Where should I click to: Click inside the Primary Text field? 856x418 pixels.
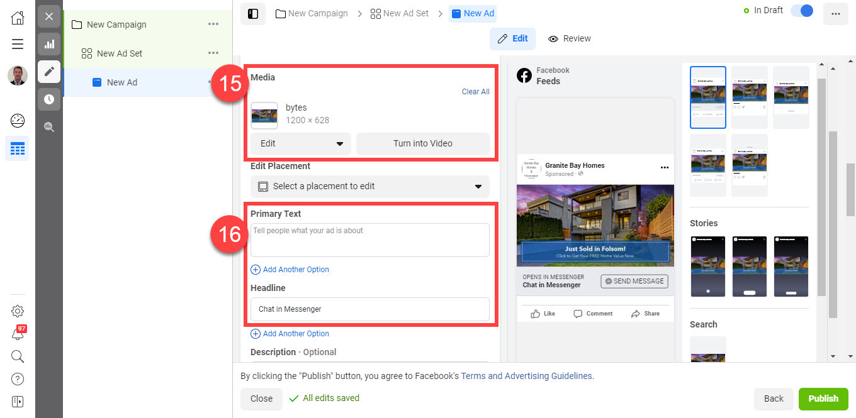tap(369, 239)
